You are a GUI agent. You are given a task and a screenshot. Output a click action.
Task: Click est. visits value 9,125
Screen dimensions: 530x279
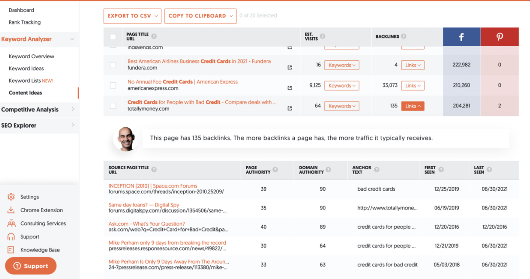(x=315, y=85)
